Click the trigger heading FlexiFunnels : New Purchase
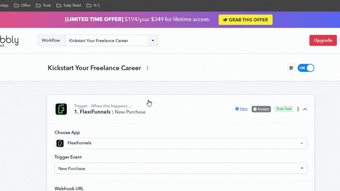This screenshot has height=191, width=340. click(x=110, y=112)
